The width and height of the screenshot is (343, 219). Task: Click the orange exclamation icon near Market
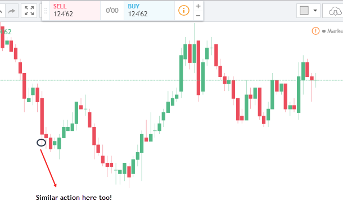[x=315, y=31]
